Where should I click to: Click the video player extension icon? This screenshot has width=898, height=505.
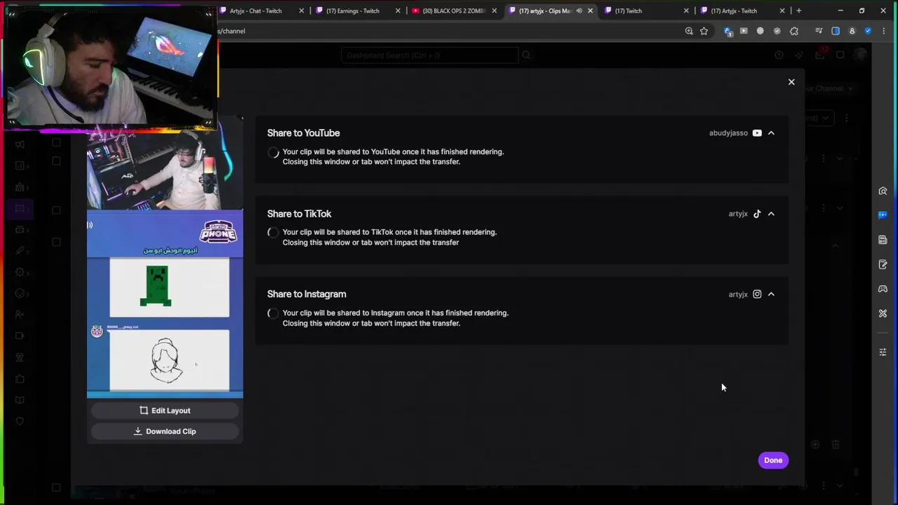[x=744, y=31]
